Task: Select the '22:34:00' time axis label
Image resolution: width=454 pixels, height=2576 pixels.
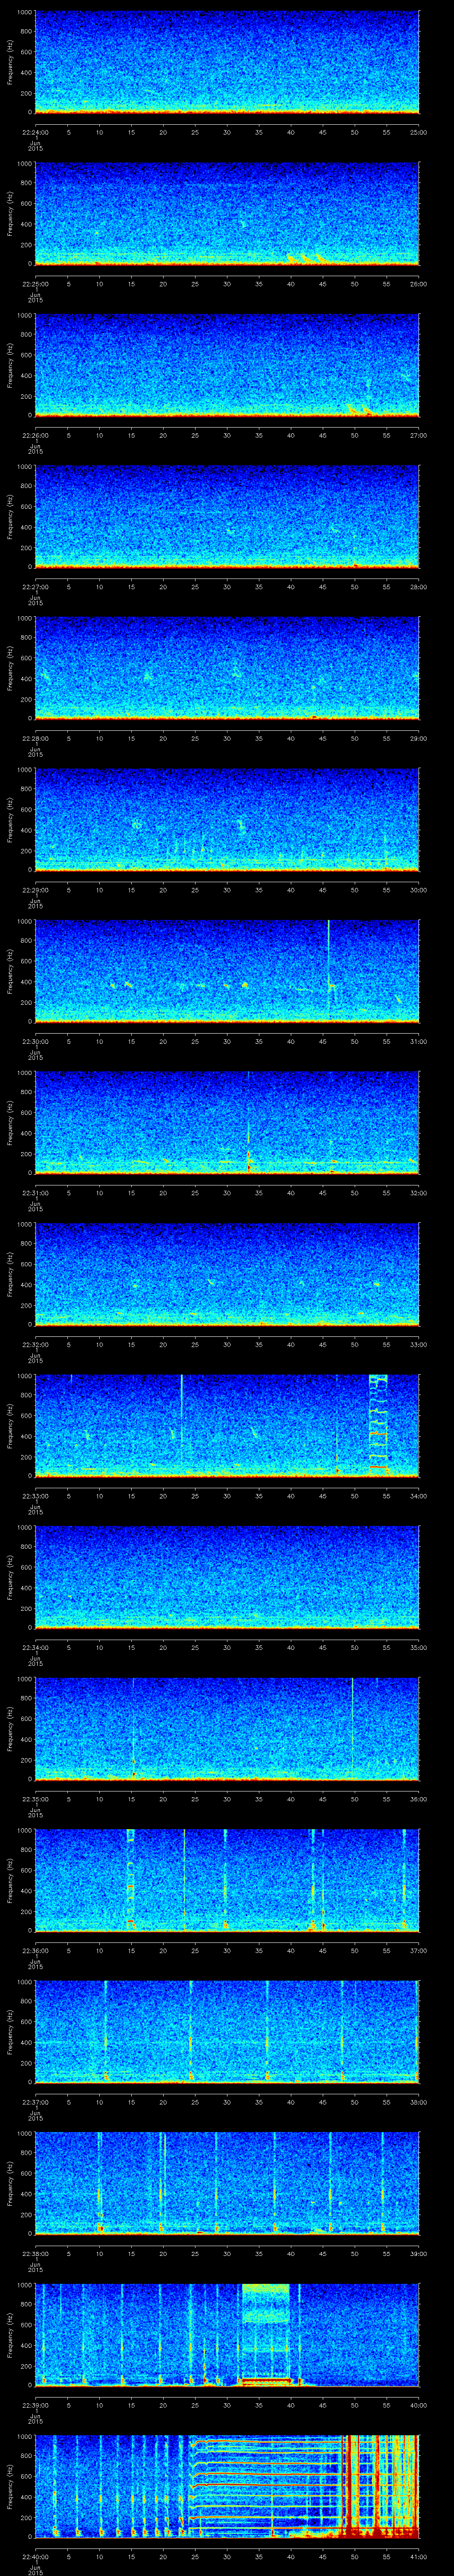Action: click(36, 1647)
